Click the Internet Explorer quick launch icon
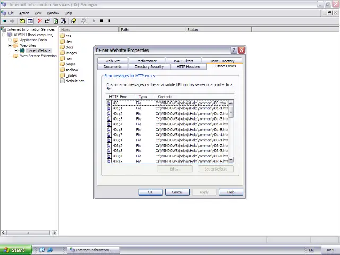This screenshot has height=255, width=340. click(50, 250)
